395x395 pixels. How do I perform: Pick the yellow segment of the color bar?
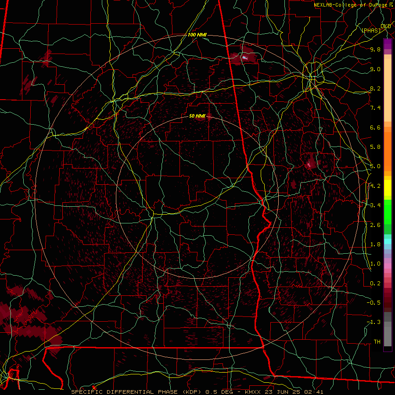[x=388, y=188]
